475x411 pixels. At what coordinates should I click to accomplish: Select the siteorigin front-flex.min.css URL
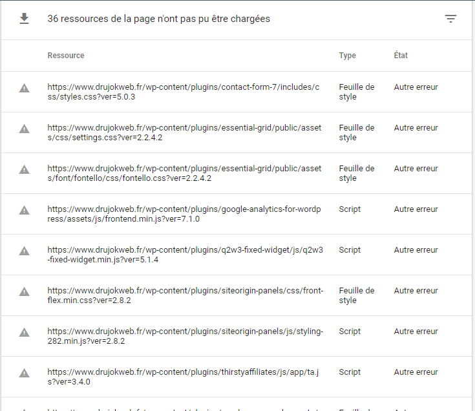(185, 295)
